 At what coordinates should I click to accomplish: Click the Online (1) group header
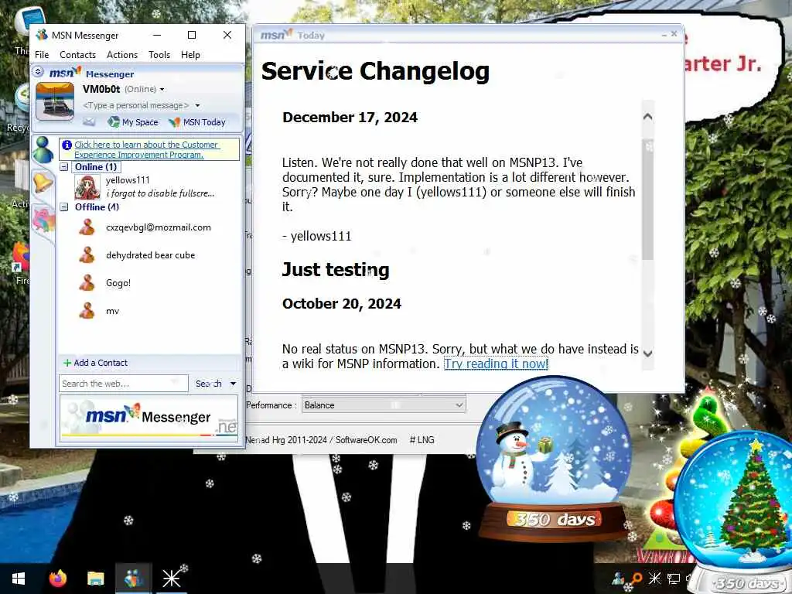click(x=96, y=167)
